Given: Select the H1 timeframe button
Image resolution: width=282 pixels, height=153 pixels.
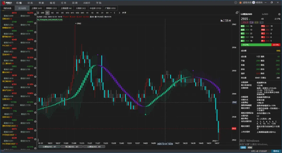Looking at the screenshot, I should coord(87,13).
